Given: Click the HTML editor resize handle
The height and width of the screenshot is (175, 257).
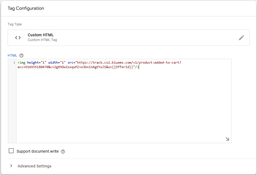Looking at the screenshot, I should 227,139.
